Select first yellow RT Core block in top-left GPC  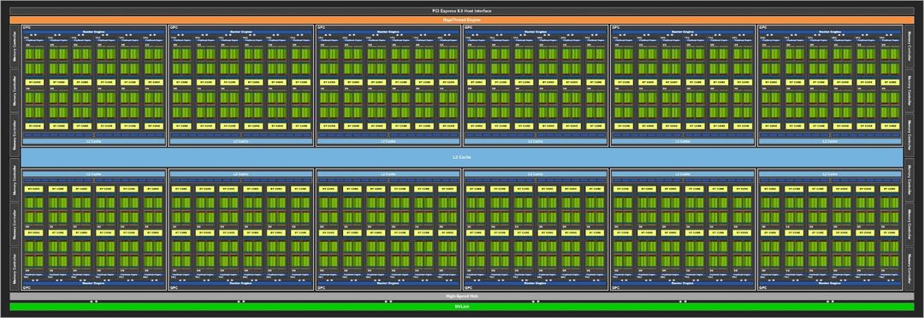(x=34, y=82)
